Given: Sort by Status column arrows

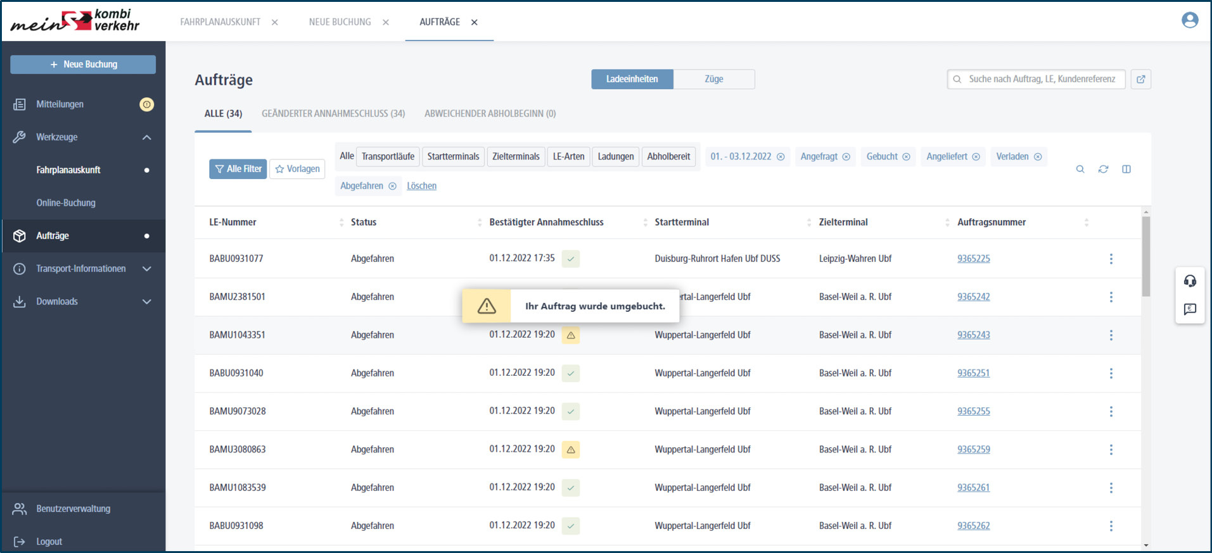Looking at the screenshot, I should tap(479, 222).
